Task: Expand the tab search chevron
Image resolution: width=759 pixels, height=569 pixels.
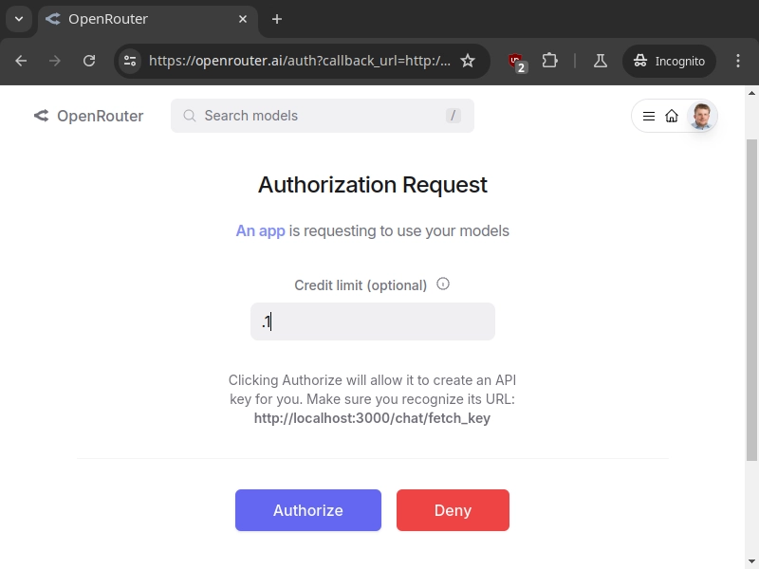Action: click(x=17, y=19)
